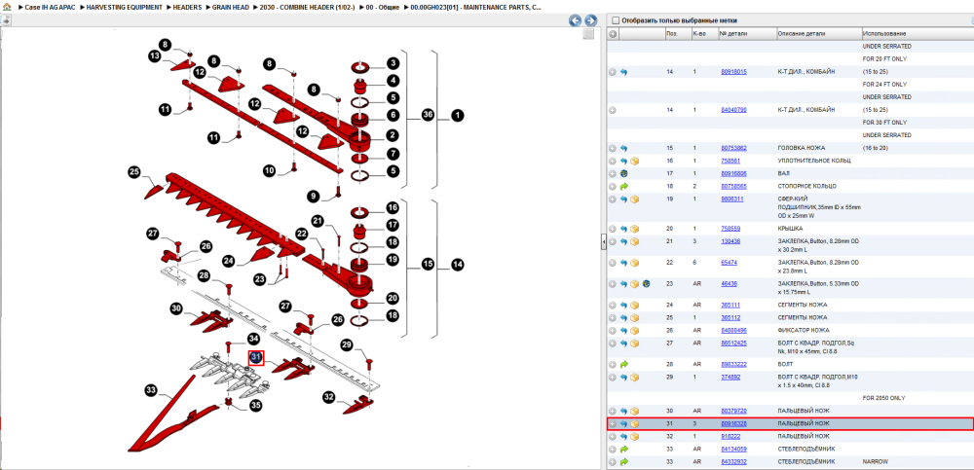Go to the catalog home icon
Image resolution: width=974 pixels, height=470 pixels.
pyautogui.click(x=7, y=7)
